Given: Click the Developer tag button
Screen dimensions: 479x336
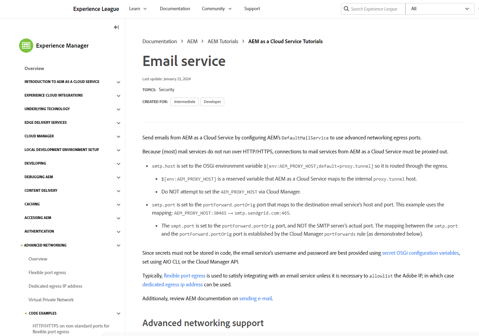Looking at the screenshot, I should [x=212, y=102].
